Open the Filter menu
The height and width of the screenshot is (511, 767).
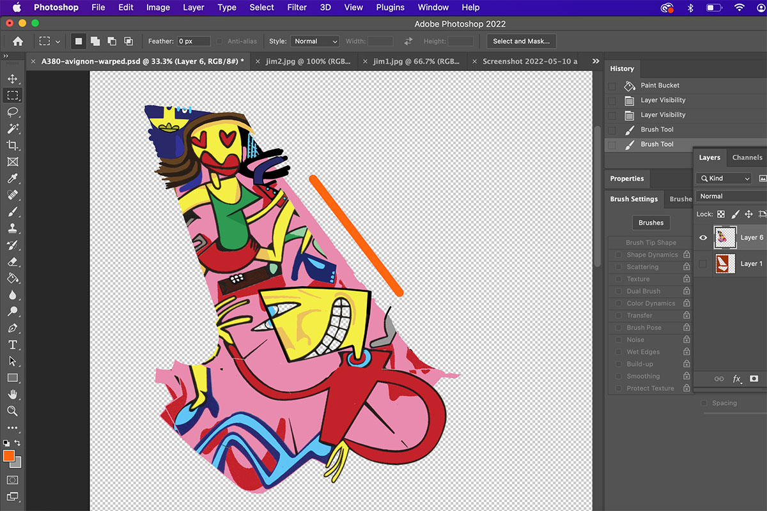pos(297,8)
